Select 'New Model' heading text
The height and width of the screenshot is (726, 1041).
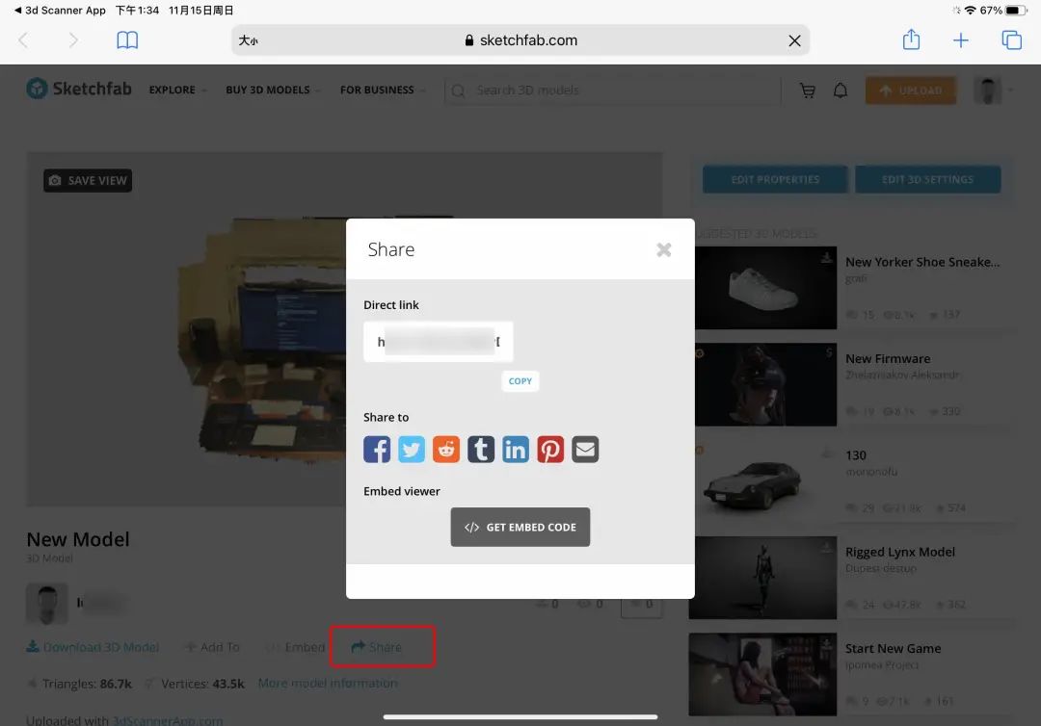click(78, 539)
